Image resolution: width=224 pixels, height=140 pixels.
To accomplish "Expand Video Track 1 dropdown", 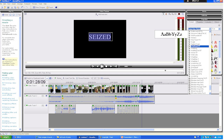I will click(x=43, y=86).
